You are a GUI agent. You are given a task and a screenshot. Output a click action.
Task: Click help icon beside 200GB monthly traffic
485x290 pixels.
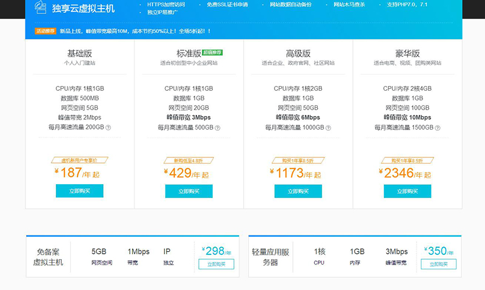coord(109,128)
